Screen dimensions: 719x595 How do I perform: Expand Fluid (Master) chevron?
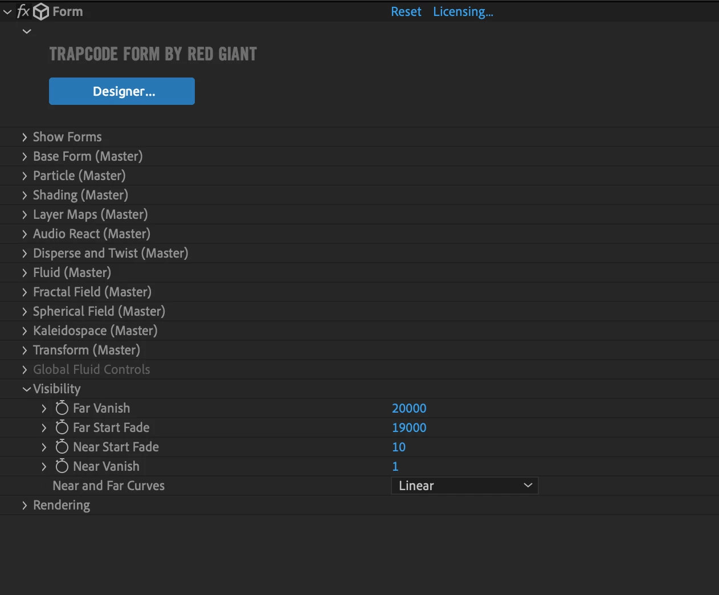click(x=24, y=273)
